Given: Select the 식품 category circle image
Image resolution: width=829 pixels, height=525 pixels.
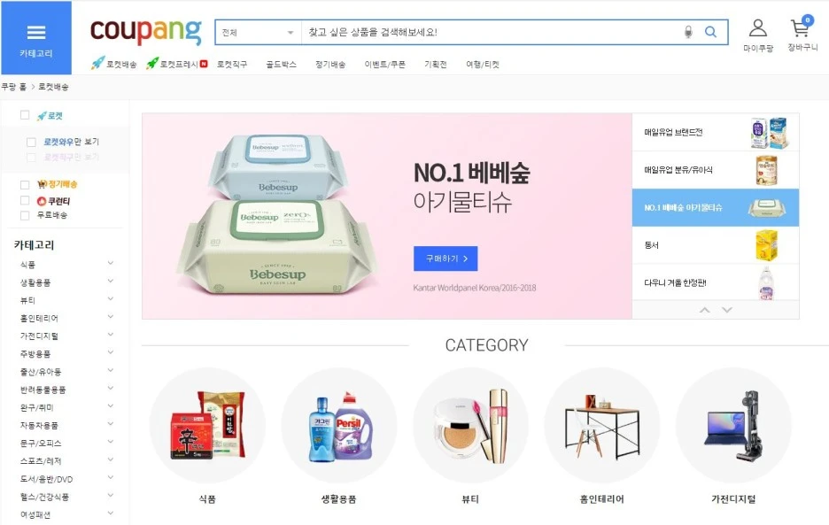Looking at the screenshot, I should click(x=206, y=425).
